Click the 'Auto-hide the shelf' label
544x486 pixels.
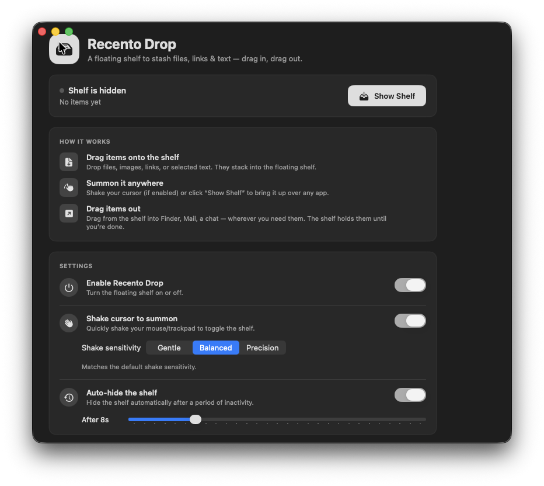(122, 393)
